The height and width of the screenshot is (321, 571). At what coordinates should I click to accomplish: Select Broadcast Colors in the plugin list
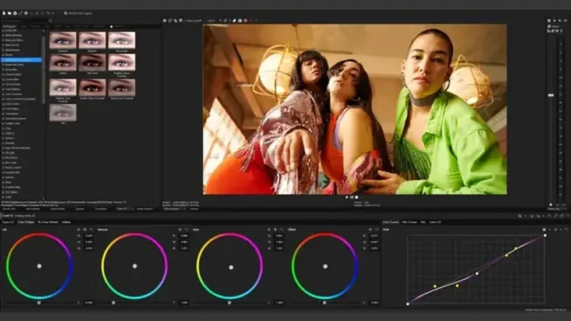pyautogui.click(x=14, y=65)
